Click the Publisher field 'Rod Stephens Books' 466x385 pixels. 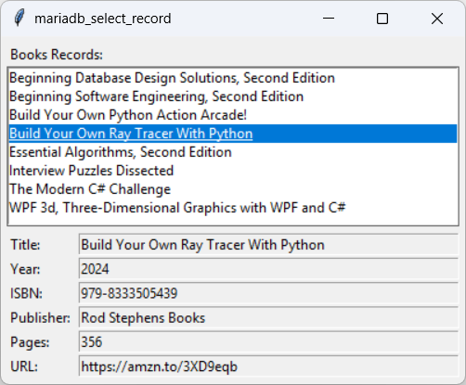click(268, 317)
